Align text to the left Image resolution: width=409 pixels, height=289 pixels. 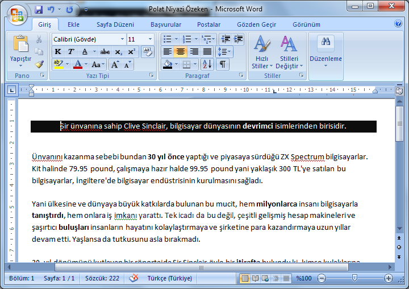point(168,52)
